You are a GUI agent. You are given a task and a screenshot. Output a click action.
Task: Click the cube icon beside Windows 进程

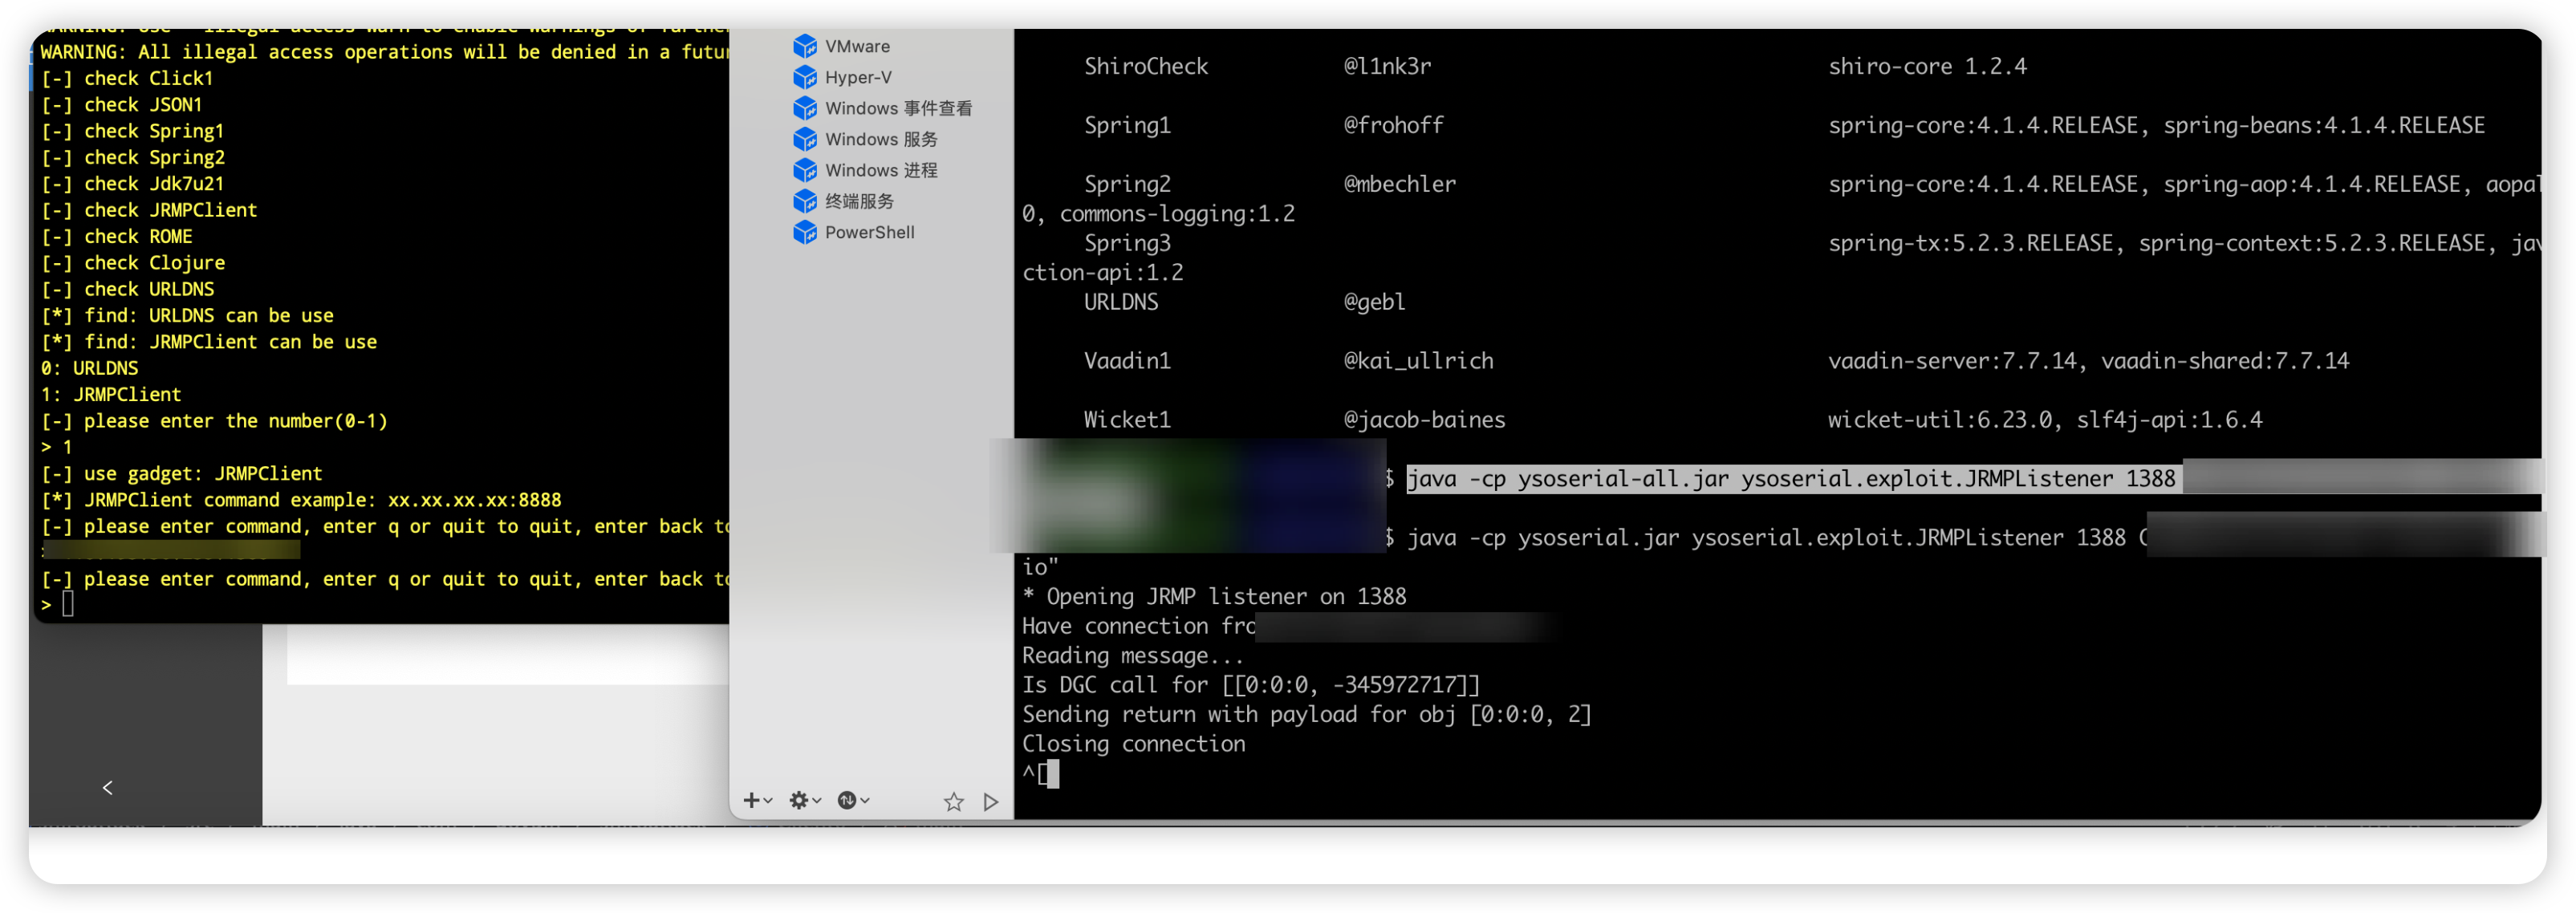coord(804,170)
